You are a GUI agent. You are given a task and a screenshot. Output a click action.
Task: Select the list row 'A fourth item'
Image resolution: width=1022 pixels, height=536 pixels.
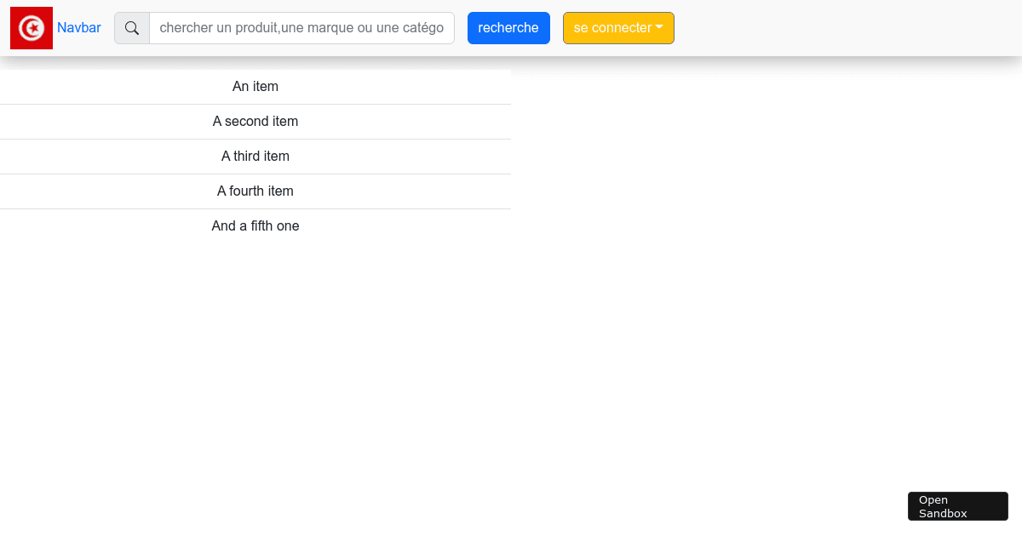[x=255, y=191]
